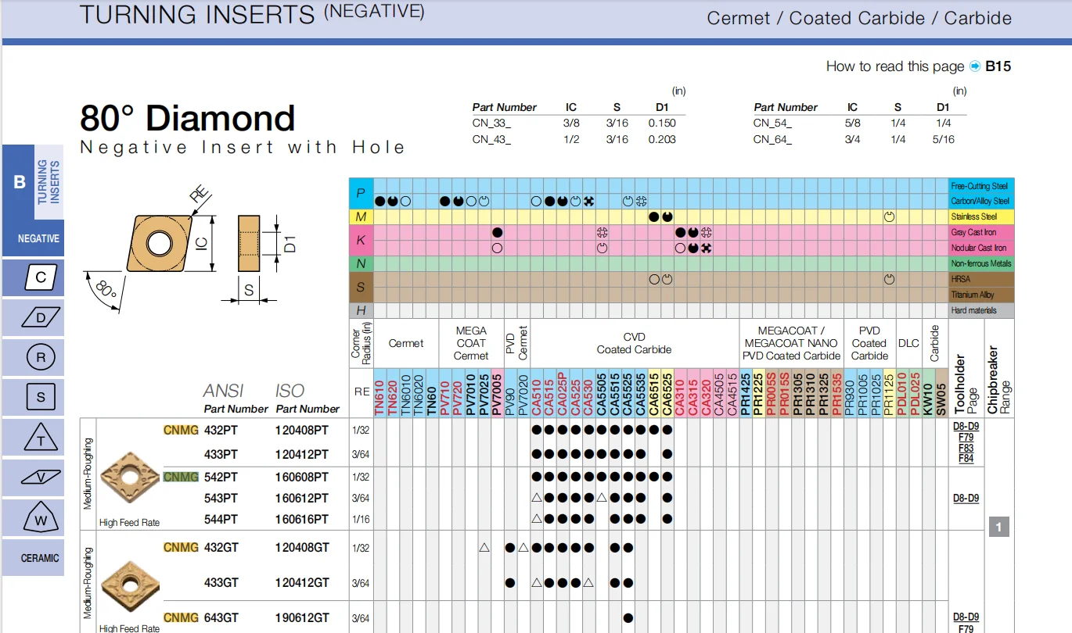Click the 'Hard materials' label
This screenshot has width=1072, height=633.
[980, 310]
